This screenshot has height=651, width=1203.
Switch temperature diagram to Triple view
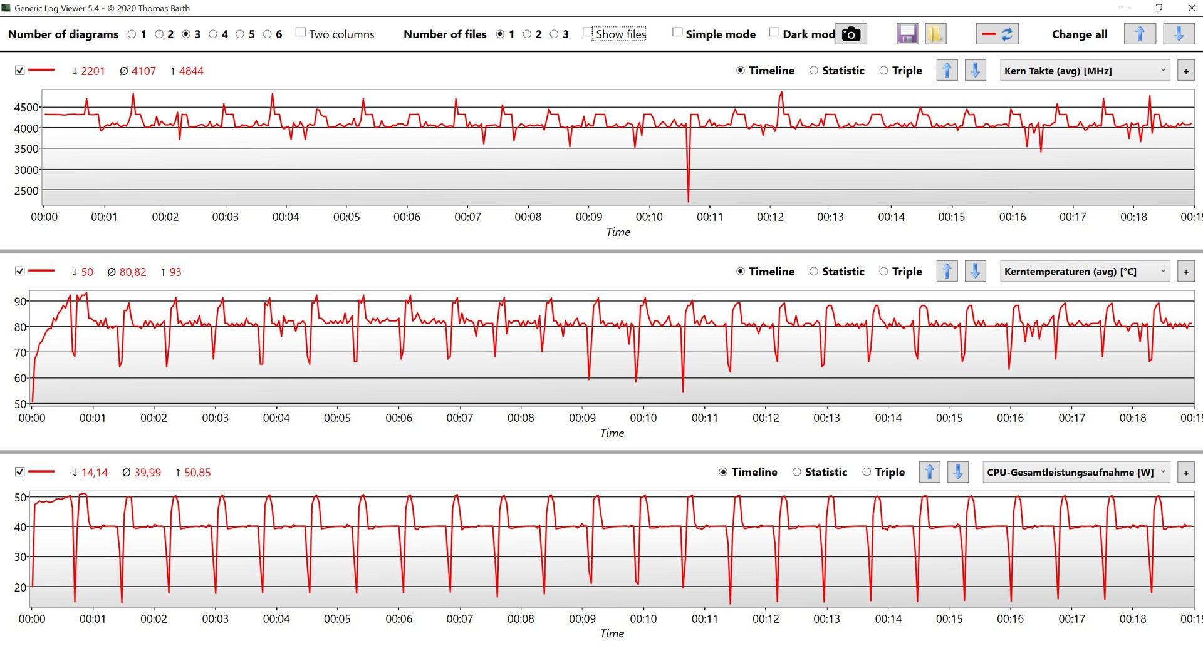pyautogui.click(x=883, y=272)
